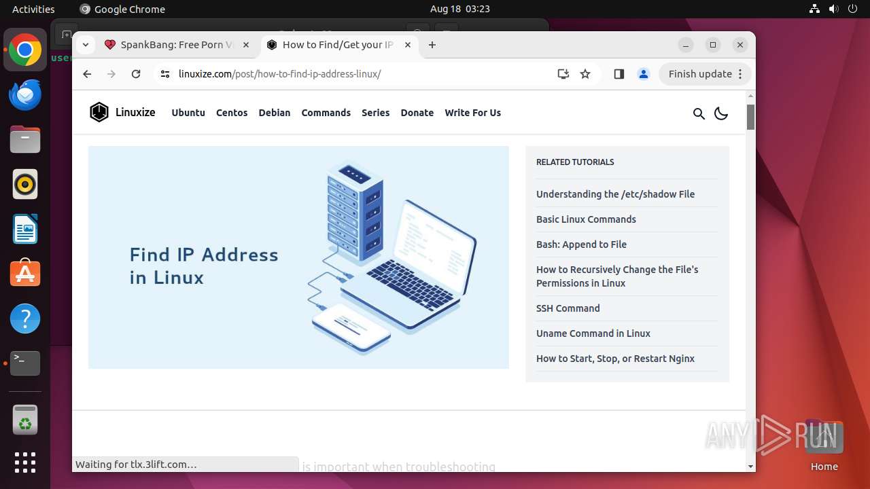Open Terminal from the dock
This screenshot has height=489, width=870.
[25, 363]
